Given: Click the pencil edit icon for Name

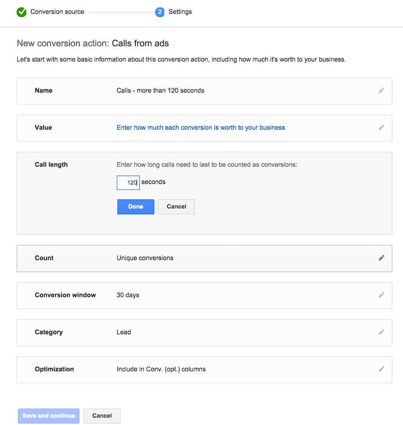Looking at the screenshot, I should 382,90.
